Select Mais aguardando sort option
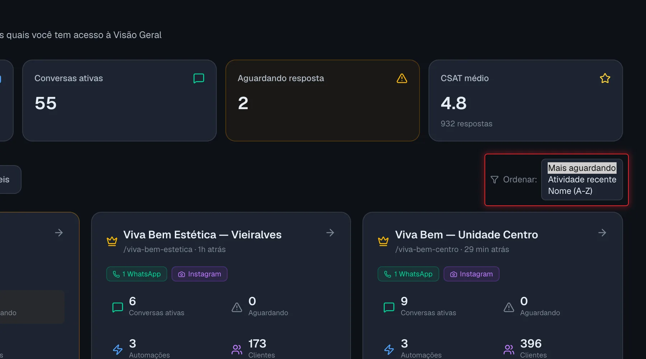Image resolution: width=646 pixels, height=359 pixels. [582, 168]
